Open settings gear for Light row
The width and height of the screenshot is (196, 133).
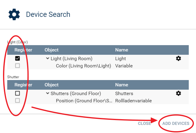[x=179, y=59]
